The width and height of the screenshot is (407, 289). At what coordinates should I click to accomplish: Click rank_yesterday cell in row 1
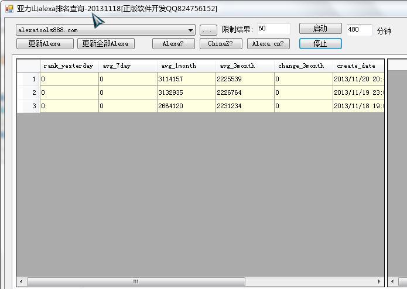click(69, 79)
